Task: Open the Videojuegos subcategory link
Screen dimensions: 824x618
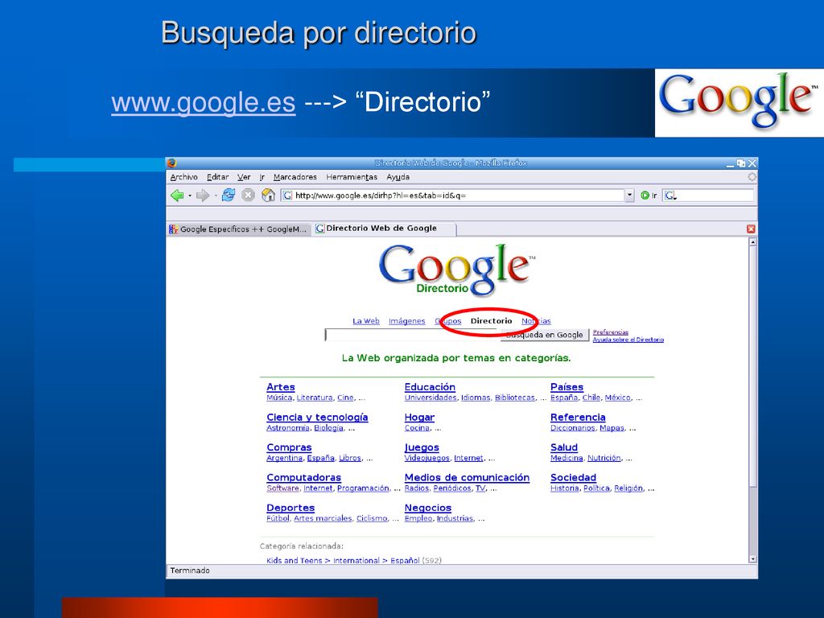Action: point(426,458)
